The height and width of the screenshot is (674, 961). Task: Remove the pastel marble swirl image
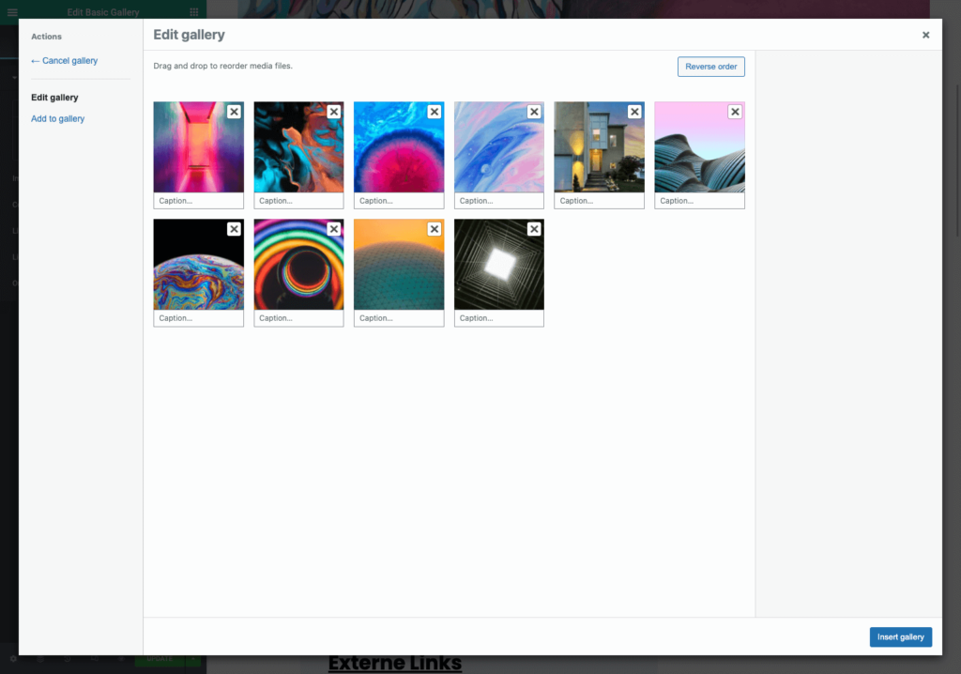click(534, 112)
